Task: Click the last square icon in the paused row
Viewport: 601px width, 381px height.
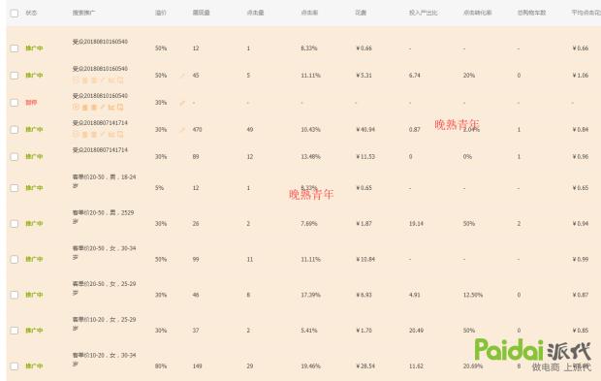Action: point(120,107)
